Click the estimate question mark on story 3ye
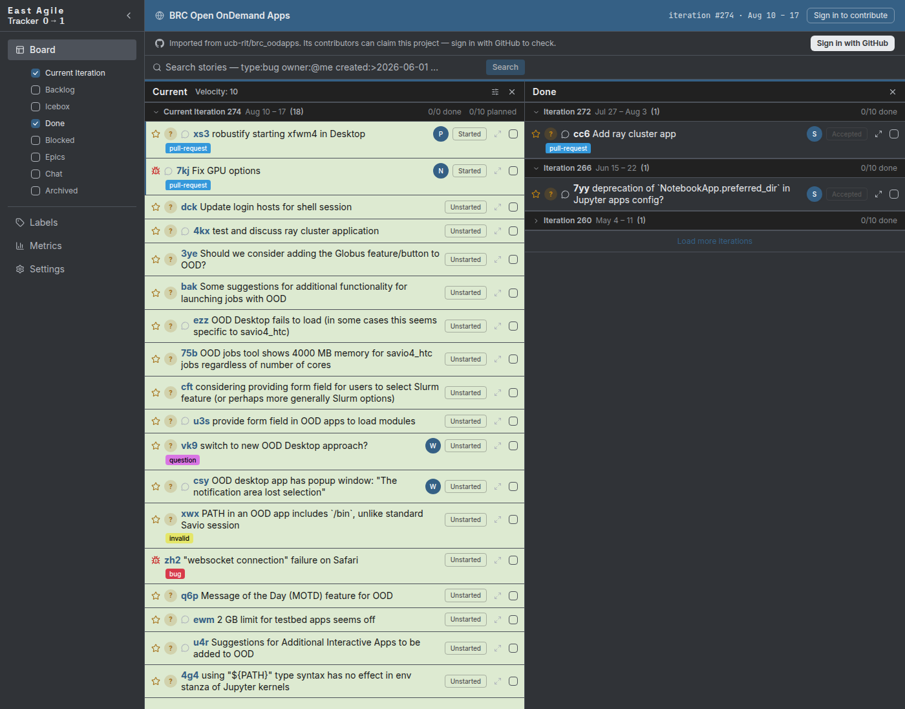Screen dimensions: 905x709 (171, 259)
